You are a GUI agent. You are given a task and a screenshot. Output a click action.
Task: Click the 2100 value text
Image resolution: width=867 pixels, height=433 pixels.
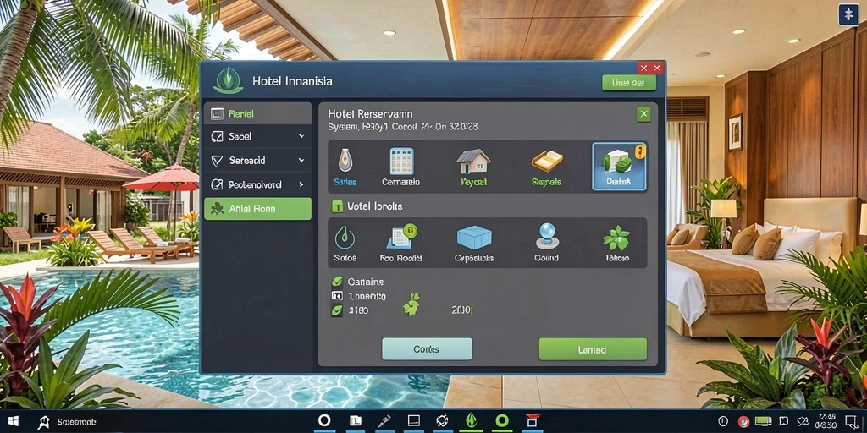pyautogui.click(x=461, y=310)
